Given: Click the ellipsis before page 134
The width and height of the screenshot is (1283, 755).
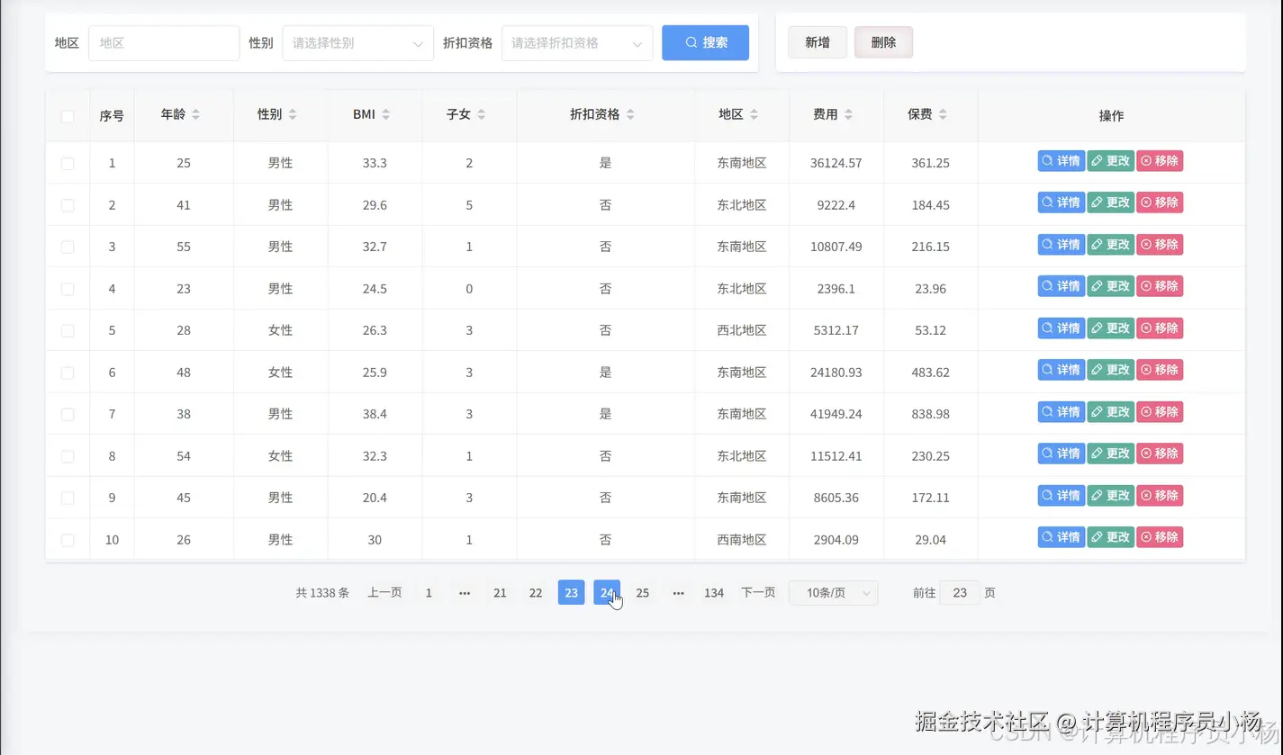Looking at the screenshot, I should coord(679,593).
